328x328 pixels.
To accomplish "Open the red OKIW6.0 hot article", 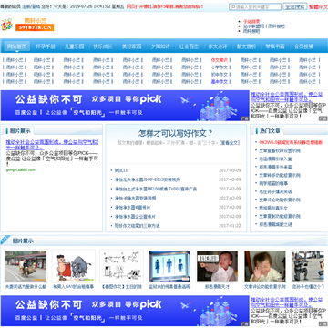I will coord(291,142).
